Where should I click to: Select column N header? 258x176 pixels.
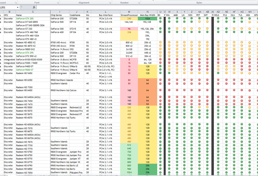pos(148,12)
